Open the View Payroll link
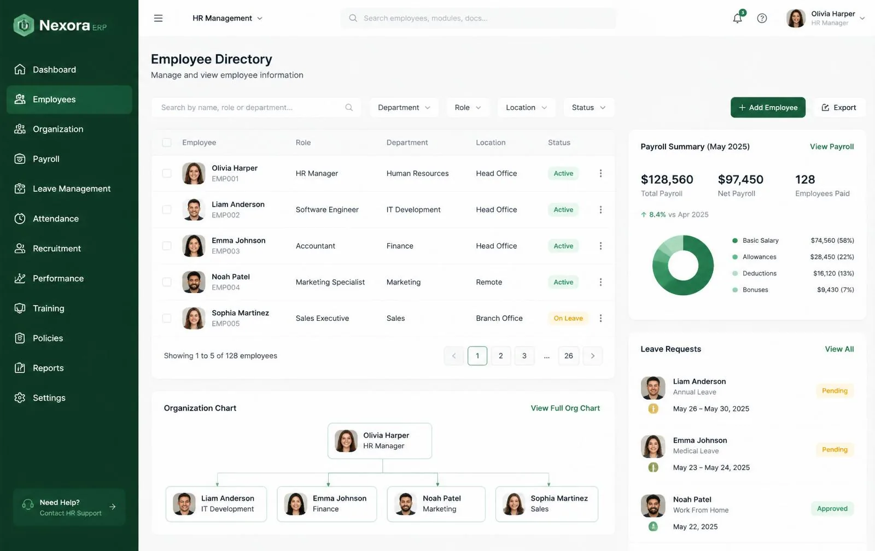 [x=832, y=146]
